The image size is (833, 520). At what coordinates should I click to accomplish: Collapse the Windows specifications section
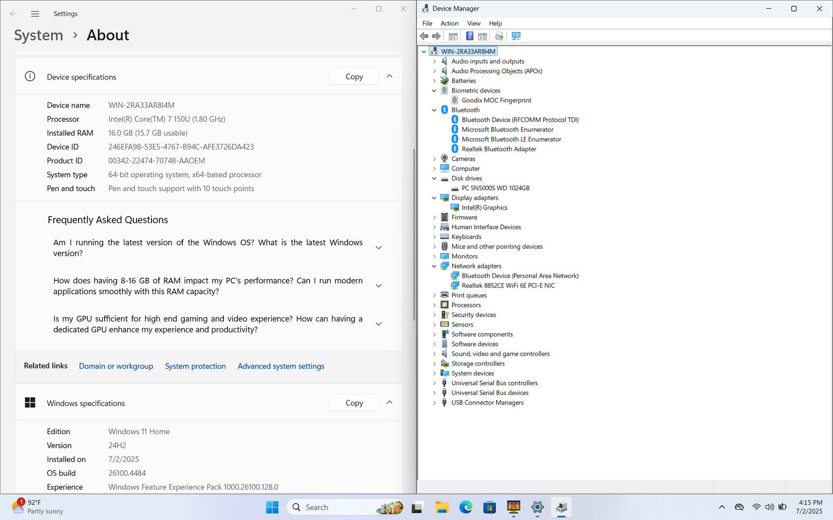click(x=389, y=403)
